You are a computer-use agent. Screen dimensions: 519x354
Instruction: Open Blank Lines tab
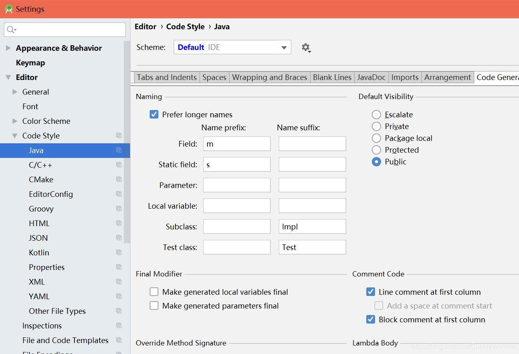pos(332,77)
